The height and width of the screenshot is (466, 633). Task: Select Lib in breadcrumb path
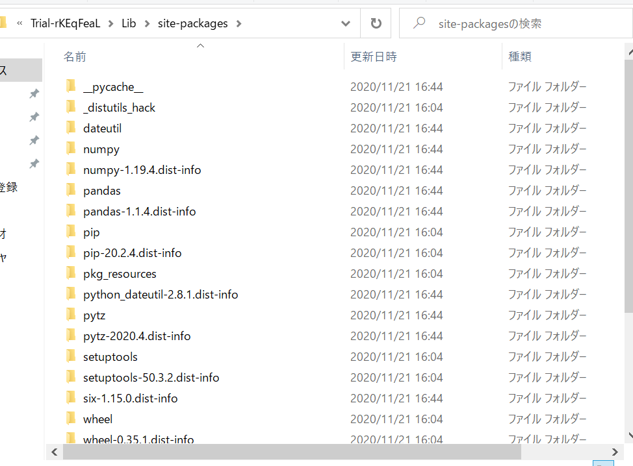[129, 23]
